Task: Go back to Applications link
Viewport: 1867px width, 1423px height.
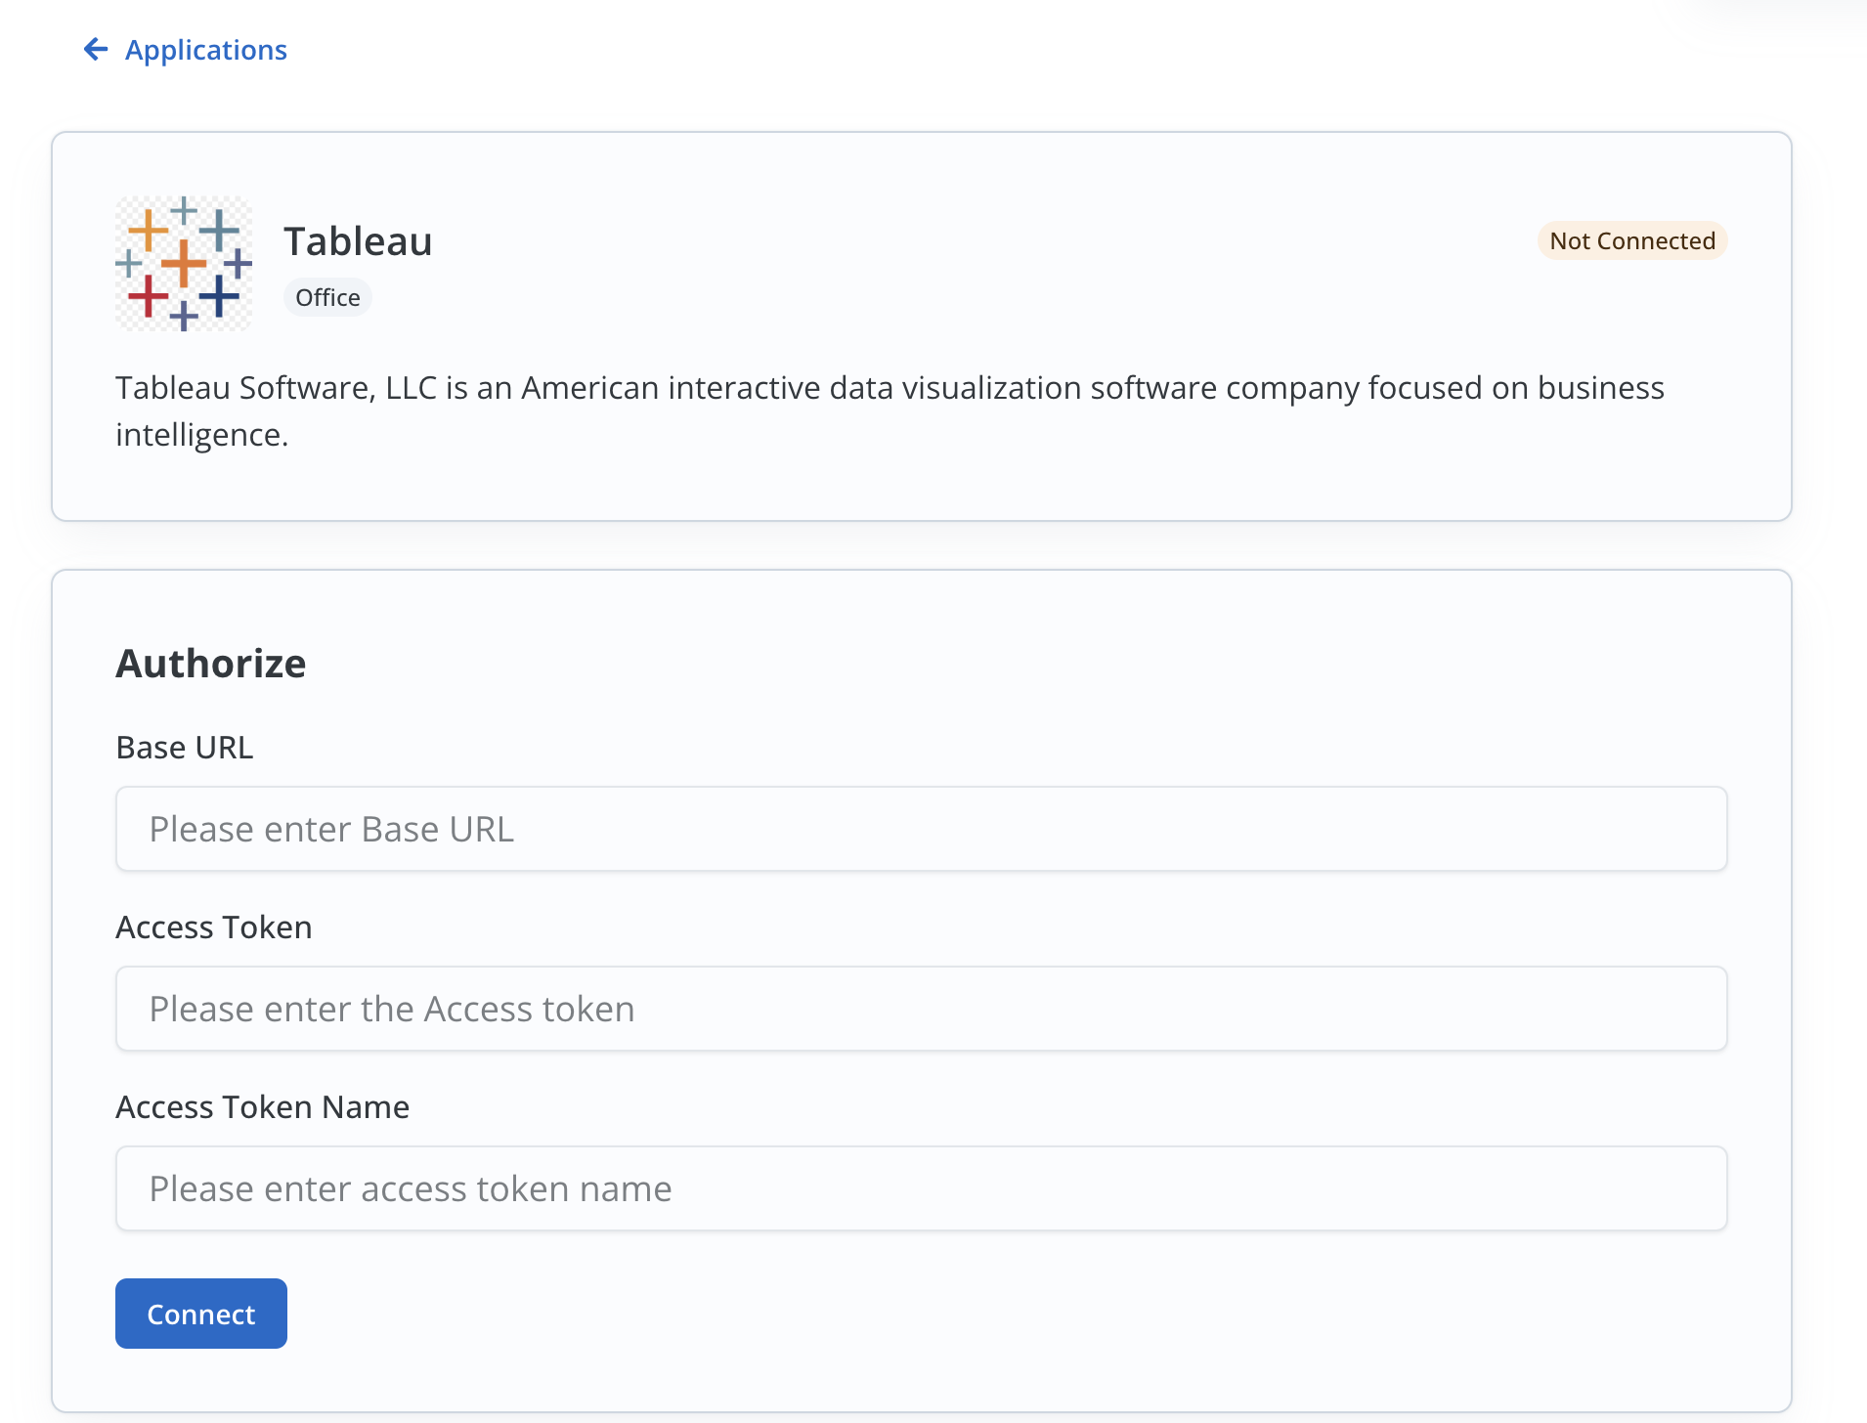Action: pos(206,50)
